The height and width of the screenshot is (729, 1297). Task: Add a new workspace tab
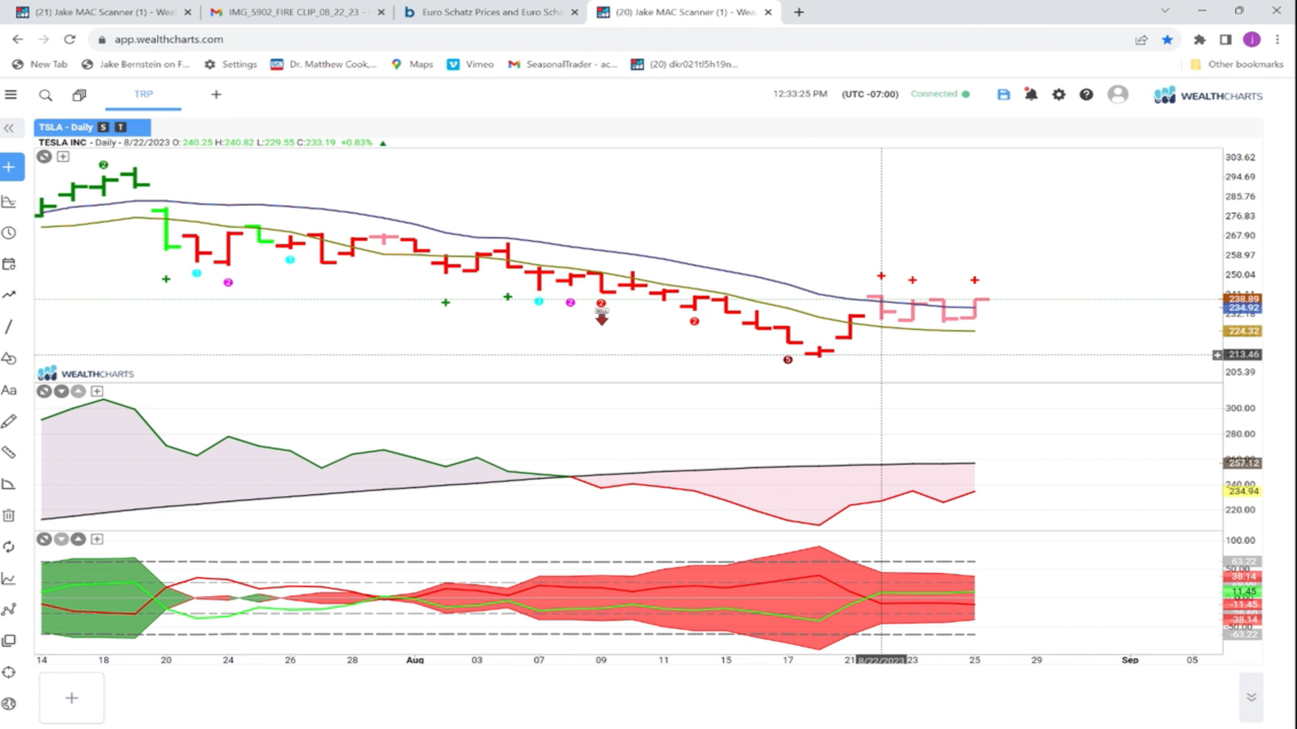coord(216,94)
